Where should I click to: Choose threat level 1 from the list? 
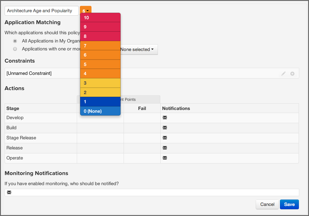(x=100, y=102)
